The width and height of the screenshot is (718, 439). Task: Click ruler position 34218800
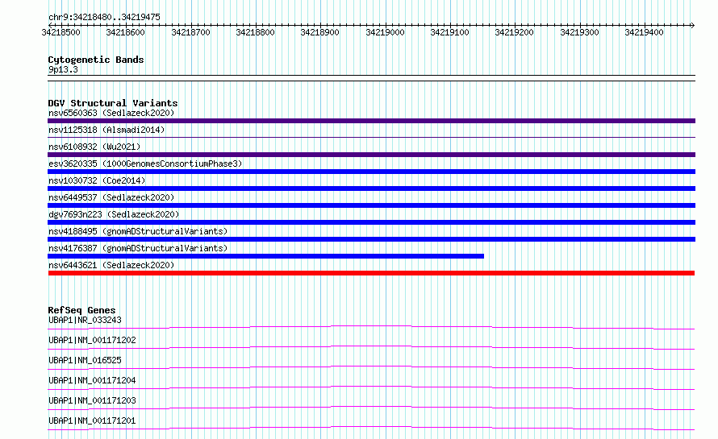pos(255,32)
